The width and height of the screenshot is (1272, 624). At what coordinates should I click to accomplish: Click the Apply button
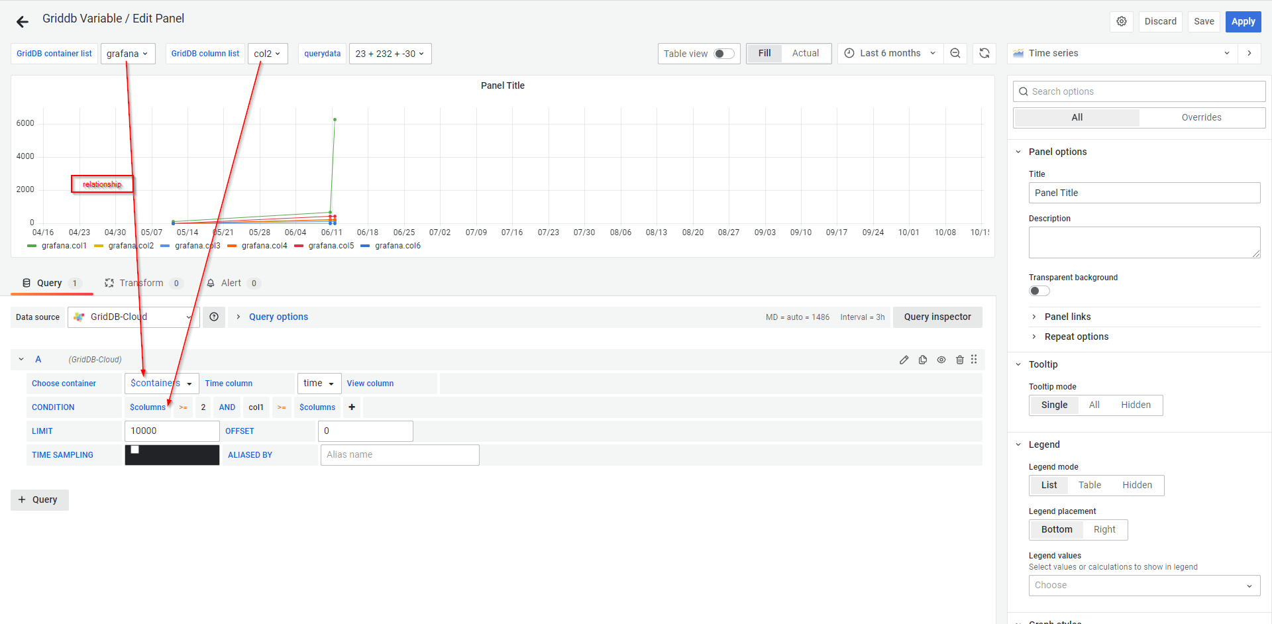pyautogui.click(x=1242, y=21)
